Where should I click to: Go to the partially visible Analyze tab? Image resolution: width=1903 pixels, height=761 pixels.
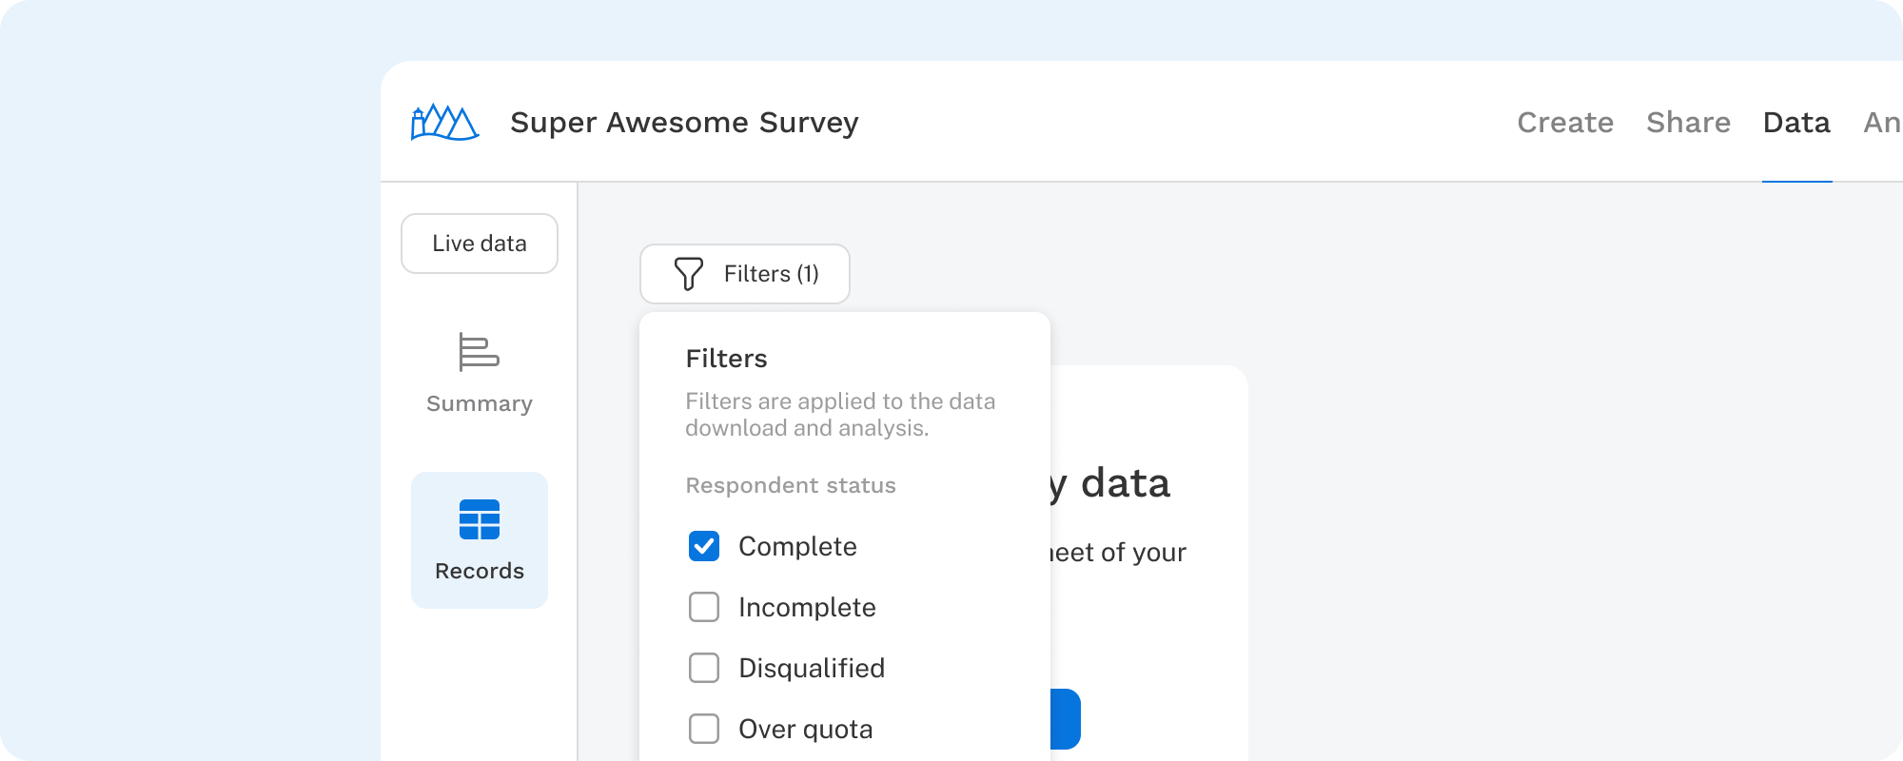click(1882, 123)
